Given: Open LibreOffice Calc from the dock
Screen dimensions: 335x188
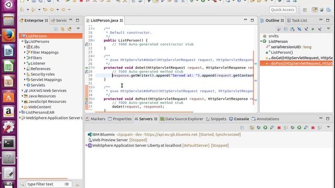Looking at the screenshot, I should pyautogui.click(x=8, y=66).
